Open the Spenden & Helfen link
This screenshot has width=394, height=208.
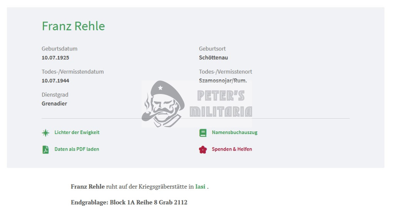[x=232, y=149]
